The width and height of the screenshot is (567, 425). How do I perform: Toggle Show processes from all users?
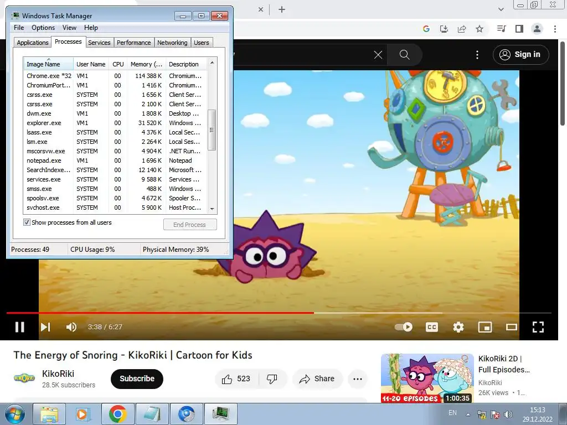pyautogui.click(x=27, y=222)
